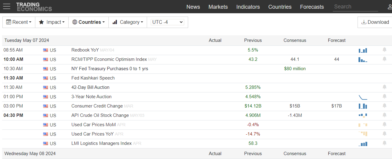Click the Economic Optimism Index mini chart

point(363,60)
